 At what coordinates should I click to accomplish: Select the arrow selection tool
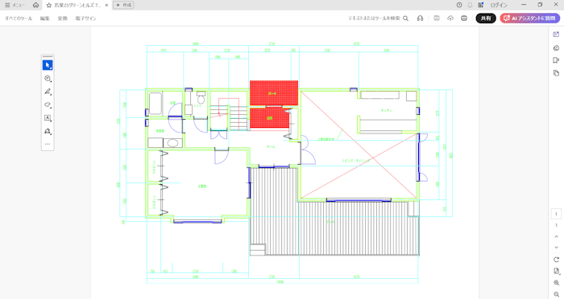click(x=48, y=65)
